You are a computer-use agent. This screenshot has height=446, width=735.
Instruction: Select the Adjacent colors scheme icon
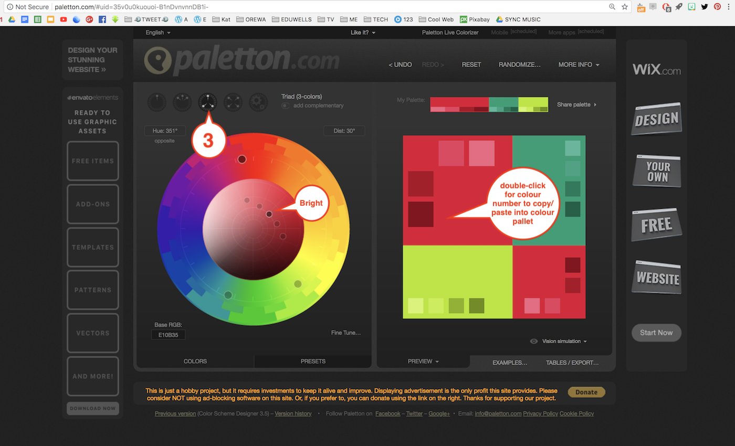click(x=182, y=102)
